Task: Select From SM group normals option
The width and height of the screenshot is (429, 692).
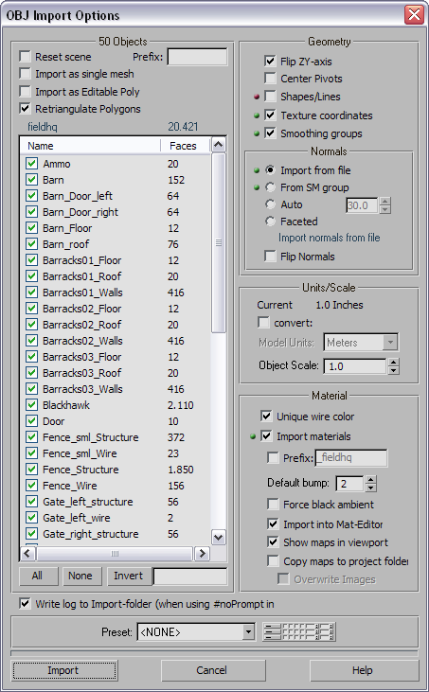Action: (x=270, y=187)
